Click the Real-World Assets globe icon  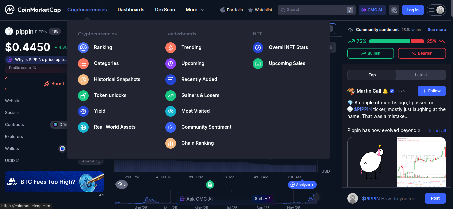click(83, 127)
